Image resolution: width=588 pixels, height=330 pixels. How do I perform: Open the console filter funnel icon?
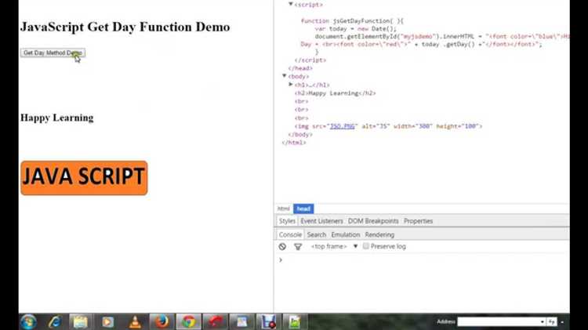298,246
